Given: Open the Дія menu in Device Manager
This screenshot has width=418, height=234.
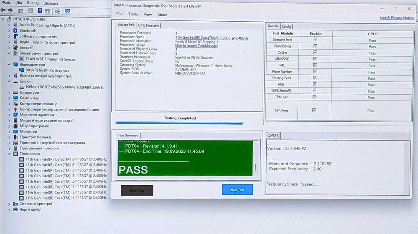Looking at the screenshot, I should point(19,3).
